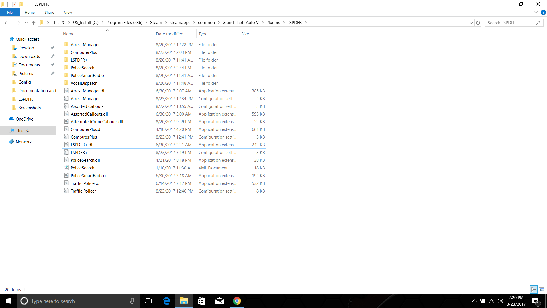Expand the address bar history dropdown
Image resolution: width=547 pixels, height=308 pixels.
click(x=471, y=23)
